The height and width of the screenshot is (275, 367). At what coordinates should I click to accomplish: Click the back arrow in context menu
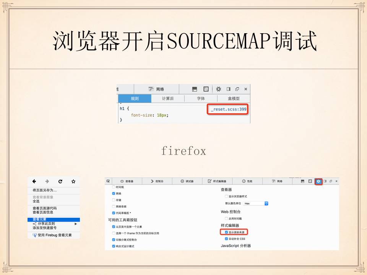[34, 181]
